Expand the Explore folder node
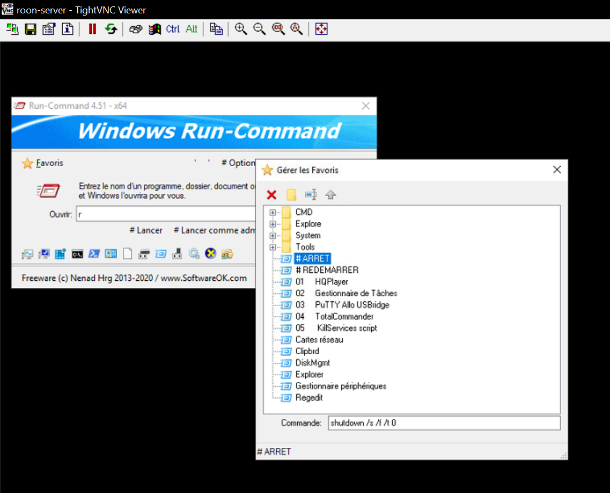Screen dimensions: 610x493 pyautogui.click(x=273, y=224)
